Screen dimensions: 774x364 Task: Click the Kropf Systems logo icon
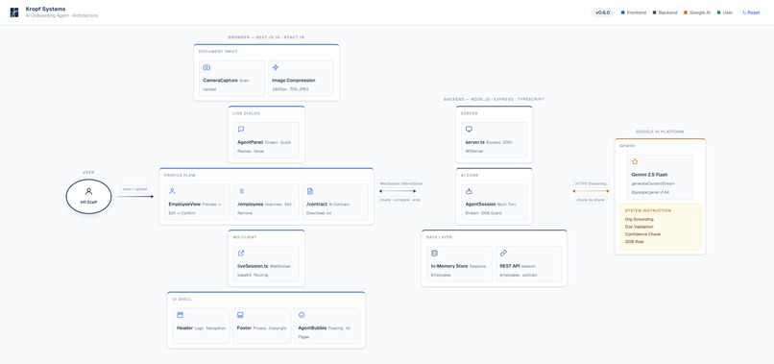[x=13, y=12]
